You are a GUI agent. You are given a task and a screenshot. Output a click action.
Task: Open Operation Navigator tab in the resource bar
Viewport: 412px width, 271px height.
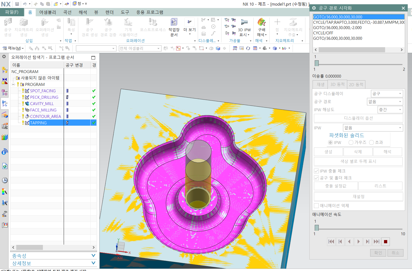5,103
